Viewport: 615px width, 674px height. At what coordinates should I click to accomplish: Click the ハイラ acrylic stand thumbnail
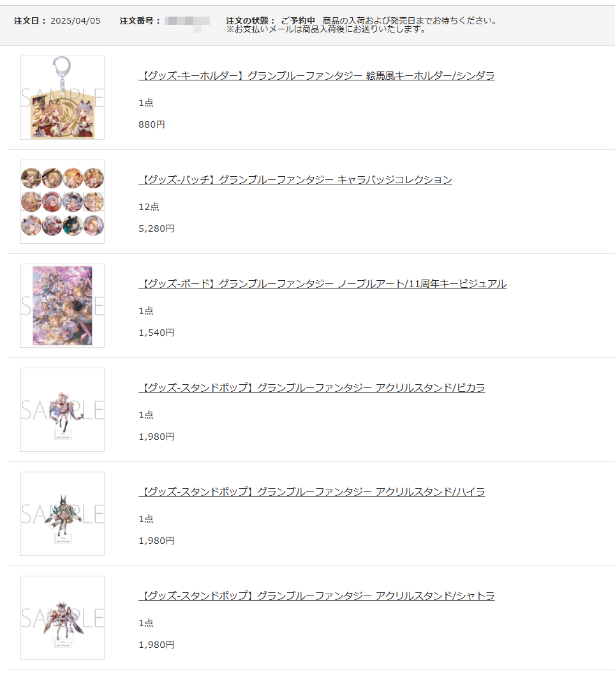coord(63,514)
